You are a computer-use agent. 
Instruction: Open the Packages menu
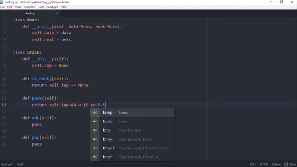(x=52, y=7)
